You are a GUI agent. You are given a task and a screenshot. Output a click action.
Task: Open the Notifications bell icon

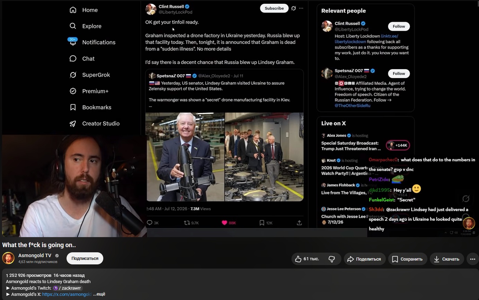click(x=73, y=42)
